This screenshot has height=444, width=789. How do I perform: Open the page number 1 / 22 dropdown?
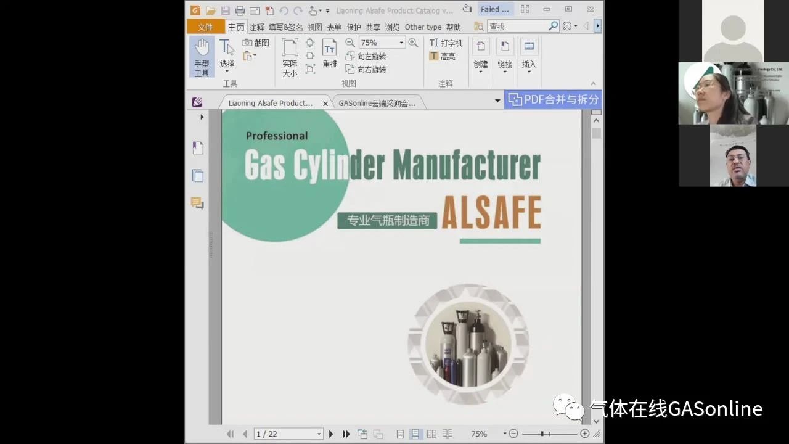click(x=319, y=434)
